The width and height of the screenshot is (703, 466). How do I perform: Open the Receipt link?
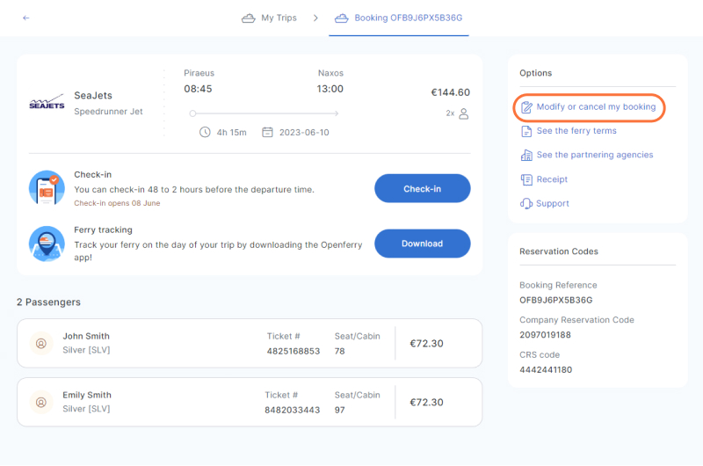[552, 179]
